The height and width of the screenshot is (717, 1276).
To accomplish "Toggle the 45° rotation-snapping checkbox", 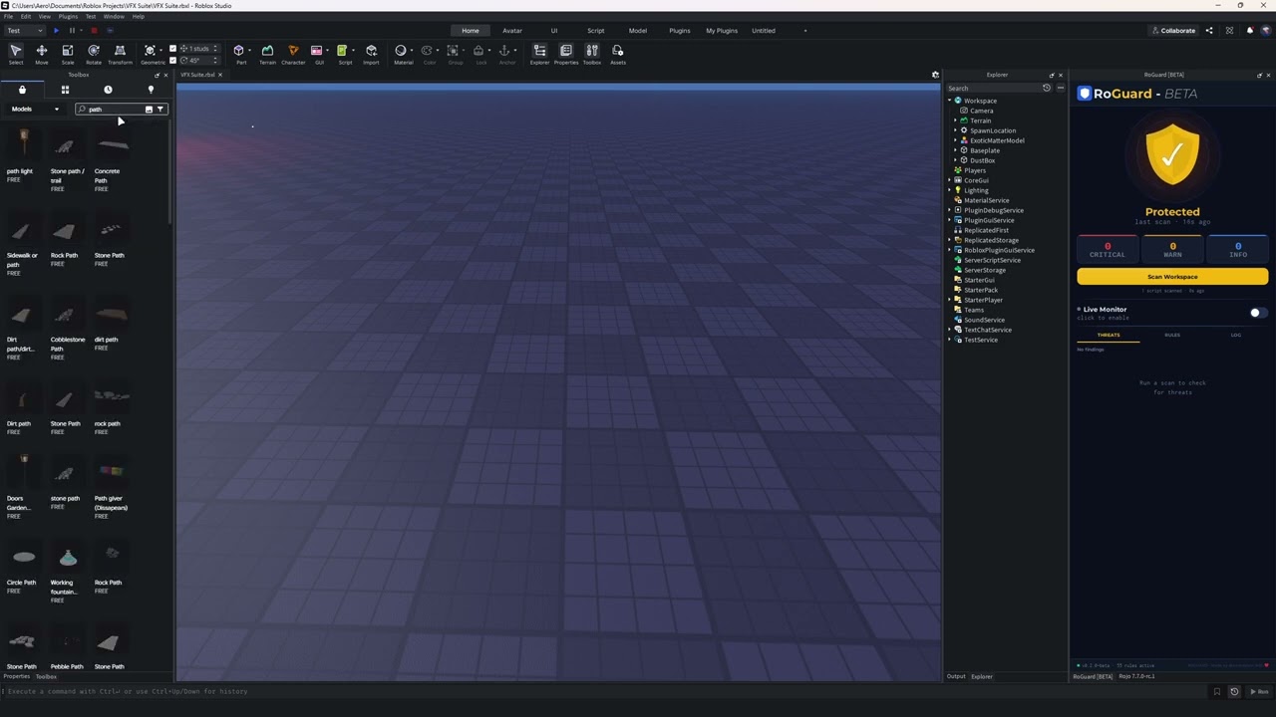I will point(172,60).
